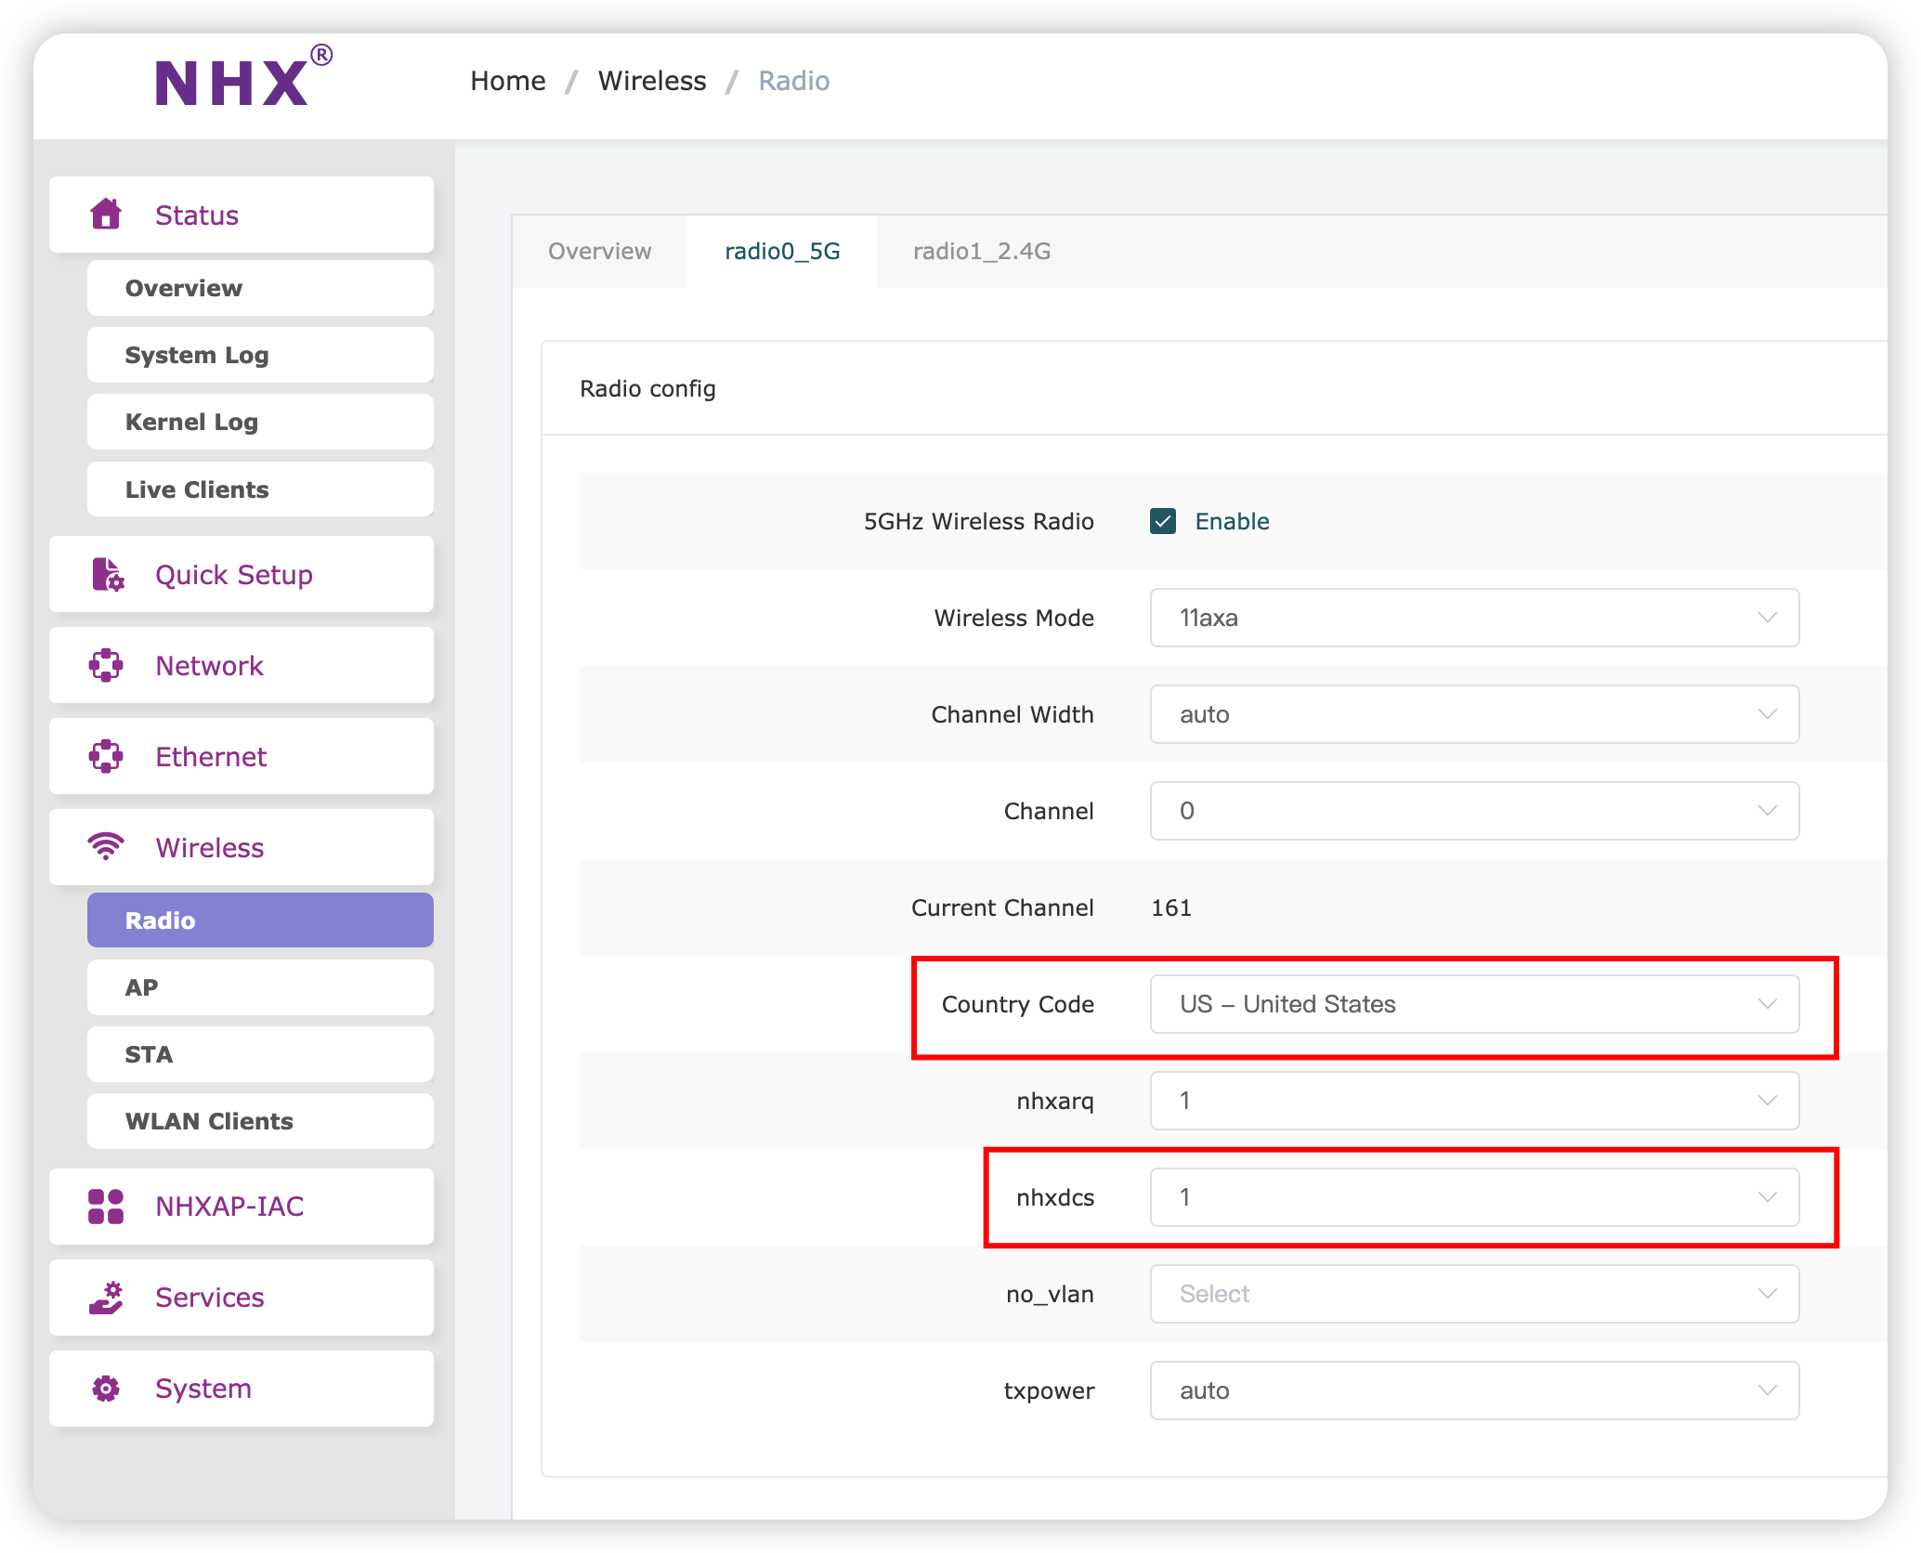Screen dimensions: 1921x1553
Task: Open the Country Code dropdown
Action: [x=1473, y=1004]
